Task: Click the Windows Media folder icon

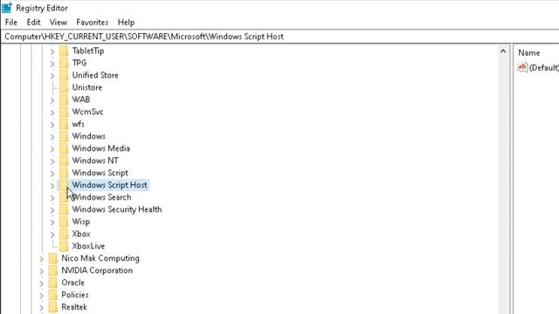Action: click(x=64, y=148)
